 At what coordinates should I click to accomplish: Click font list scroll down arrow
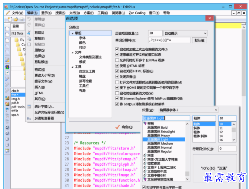coord(187,179)
